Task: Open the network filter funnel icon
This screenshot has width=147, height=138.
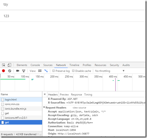Action: pyautogui.click(x=24, y=71)
